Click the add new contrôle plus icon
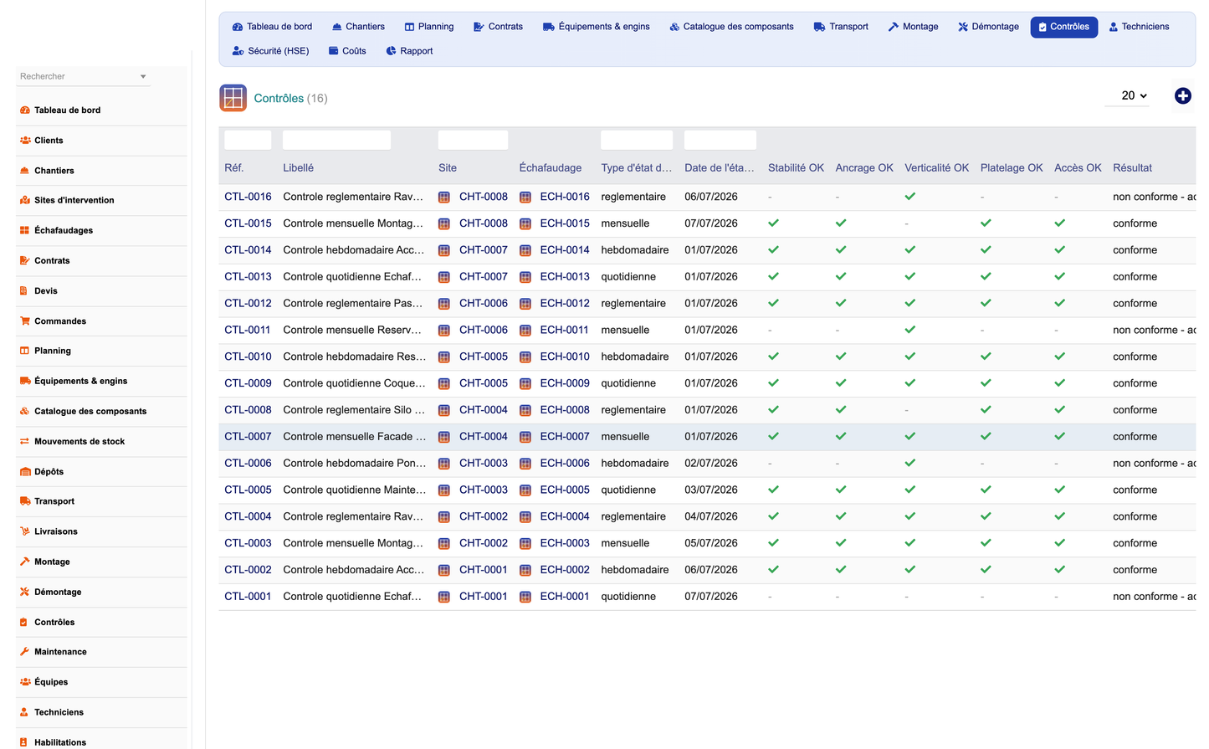 pos(1182,96)
